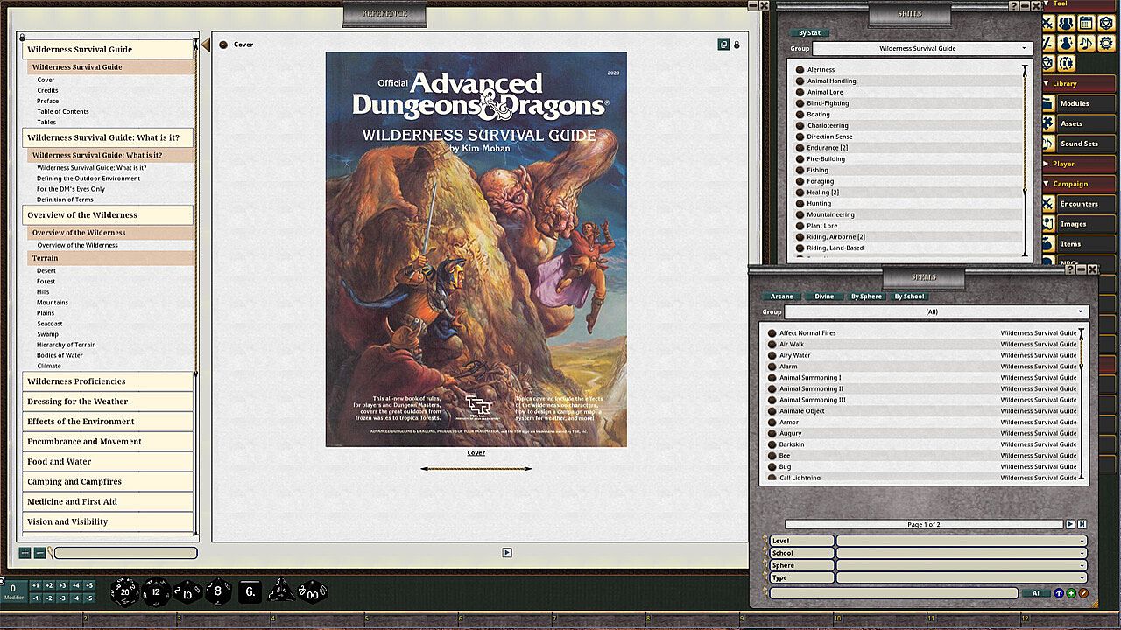The width and height of the screenshot is (1121, 630).
Task: Open the Table of Contents entry
Action: click(63, 112)
